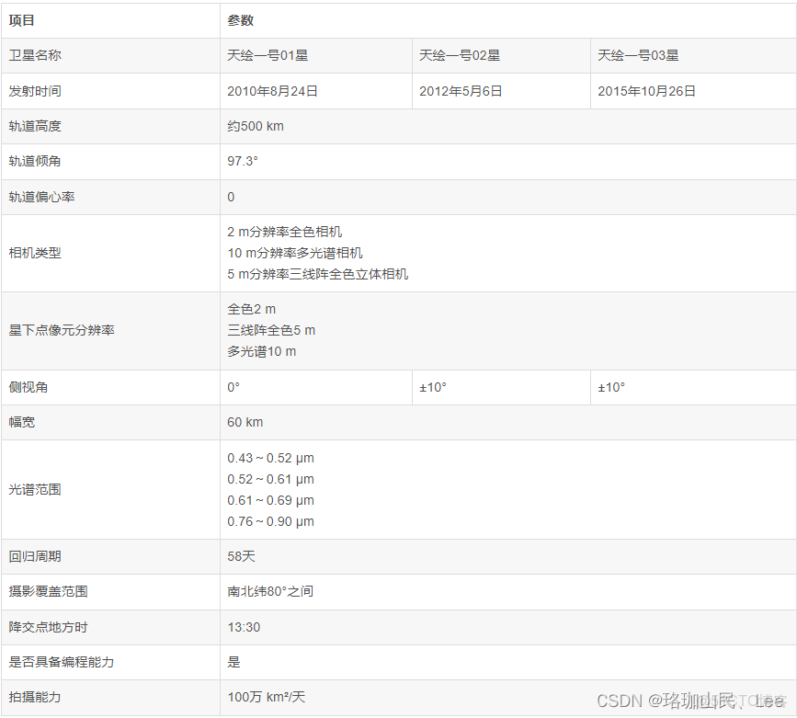The image size is (797, 718).
Task: Select the 相机类型 row label
Action: pyautogui.click(x=32, y=253)
